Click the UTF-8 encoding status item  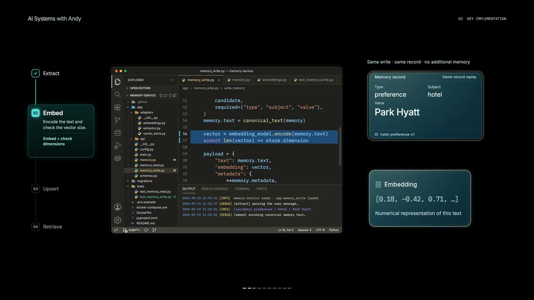click(320, 230)
